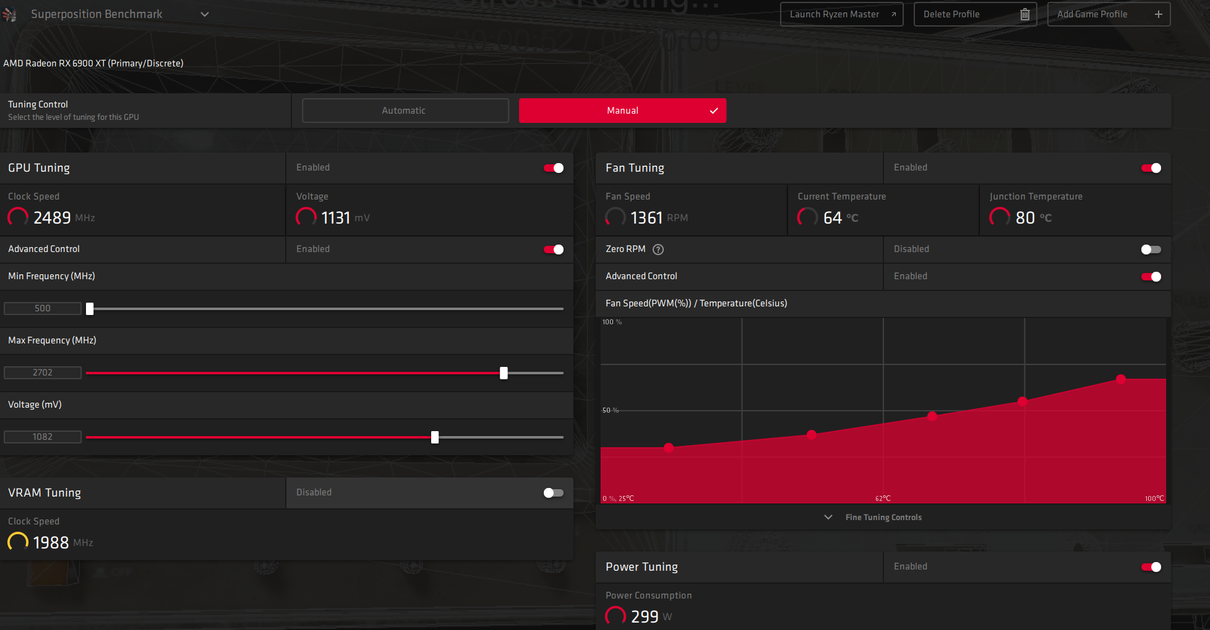Screen dimensions: 1210x630
Task: Delete the current profile
Action: click(975, 14)
